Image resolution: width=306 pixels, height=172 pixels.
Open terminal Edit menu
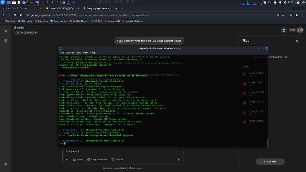[79, 53]
